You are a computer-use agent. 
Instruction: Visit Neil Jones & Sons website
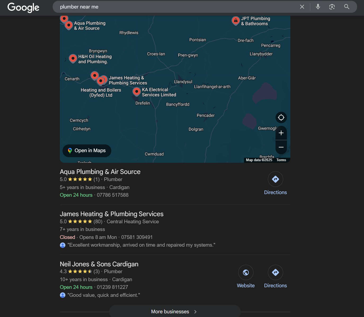[x=246, y=273]
